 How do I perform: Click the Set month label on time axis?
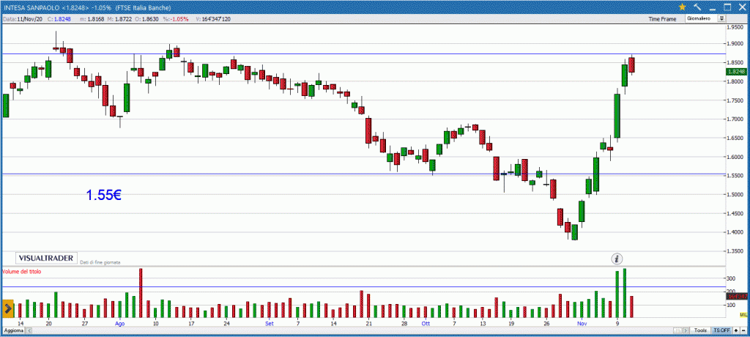coord(270,324)
